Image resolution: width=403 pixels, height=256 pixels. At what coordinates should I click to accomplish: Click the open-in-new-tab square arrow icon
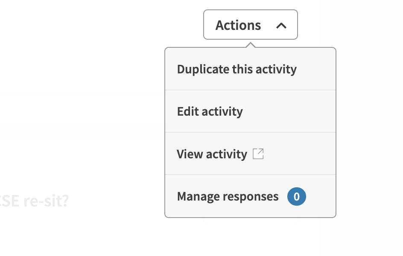coord(258,154)
